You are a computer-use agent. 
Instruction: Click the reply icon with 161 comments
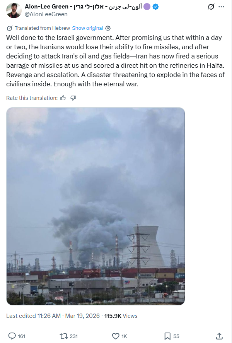tap(12, 336)
